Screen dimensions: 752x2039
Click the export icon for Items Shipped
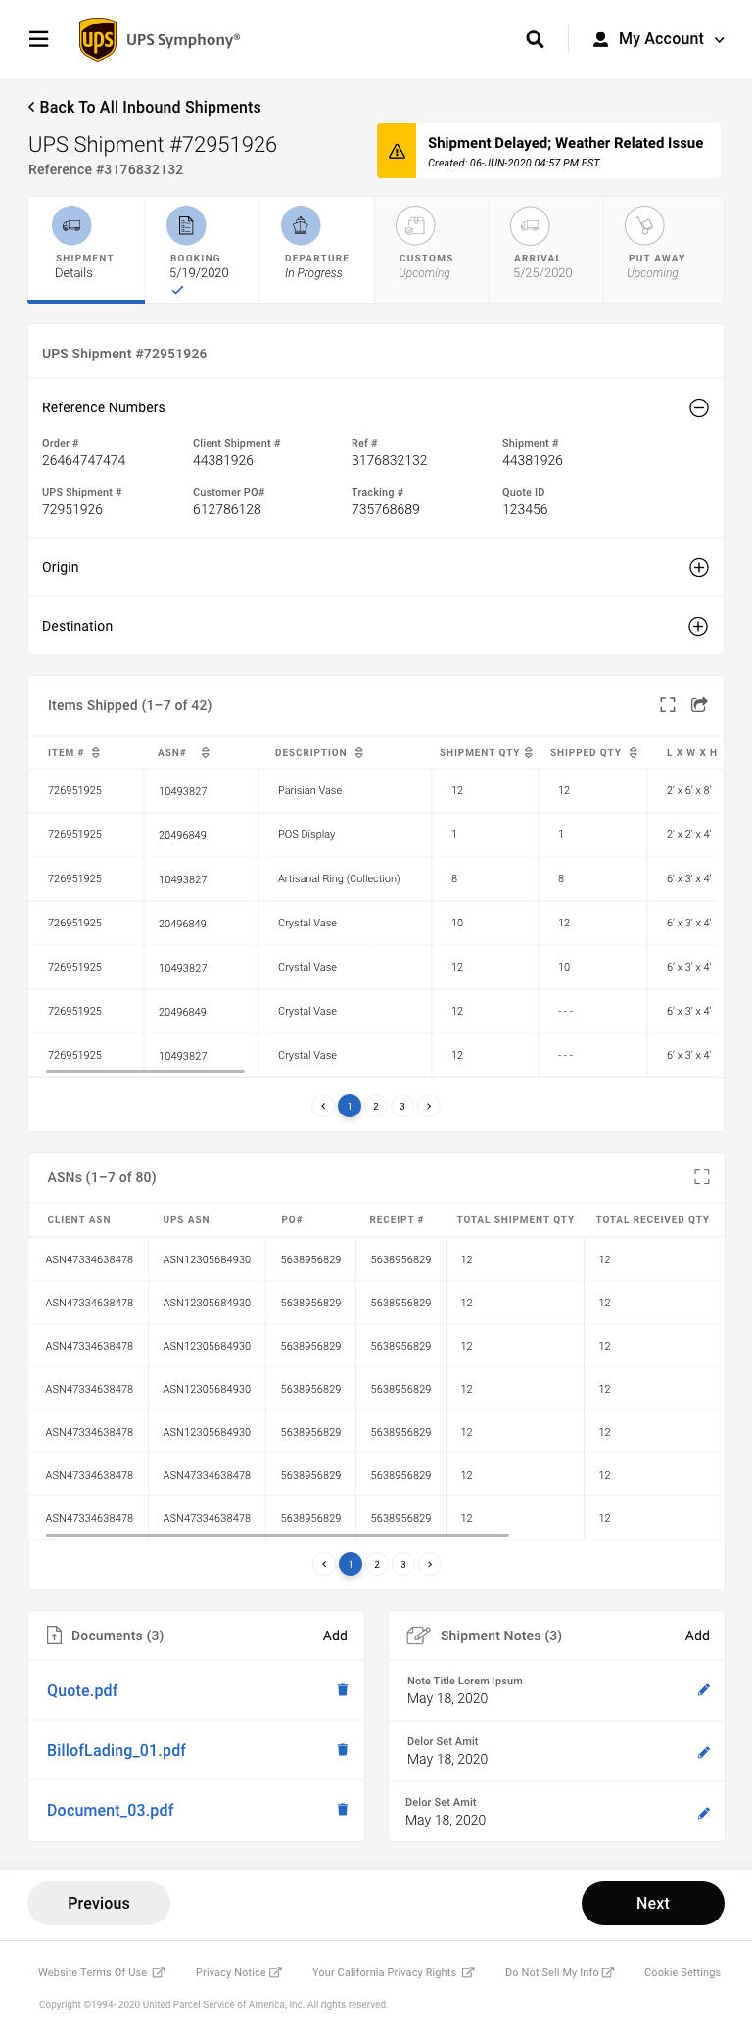[x=699, y=705]
